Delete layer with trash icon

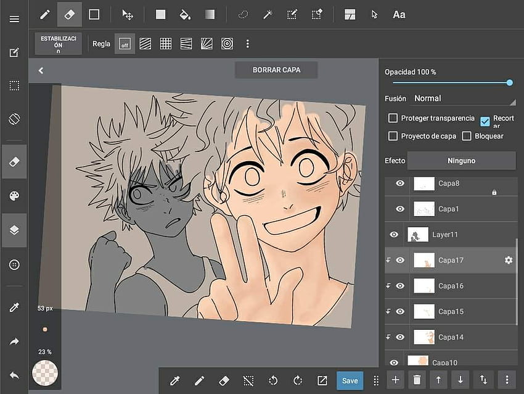tap(417, 380)
